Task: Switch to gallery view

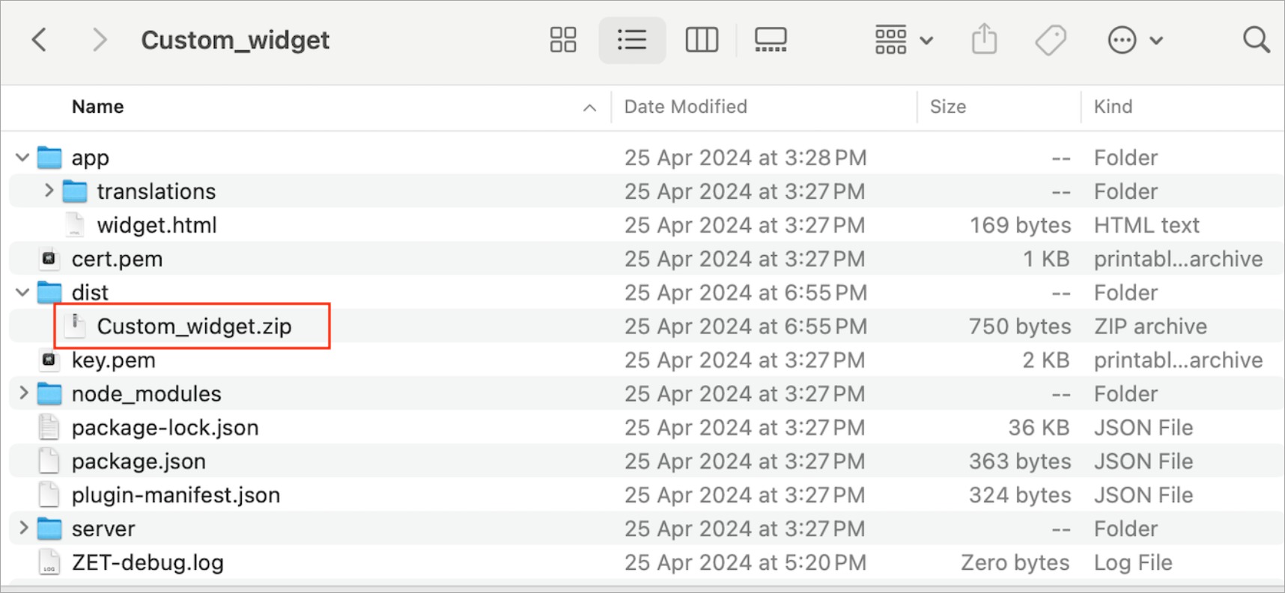Action: (771, 40)
